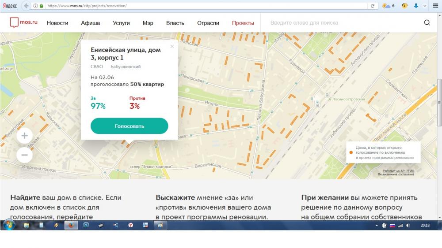This screenshot has width=442, height=248.
Task: Open the Новости menu item
Action: tap(57, 23)
